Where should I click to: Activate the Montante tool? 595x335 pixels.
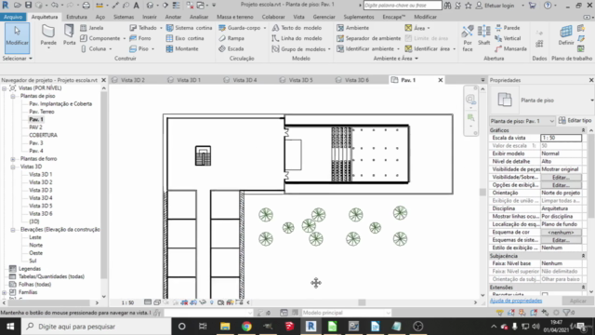pyautogui.click(x=182, y=48)
